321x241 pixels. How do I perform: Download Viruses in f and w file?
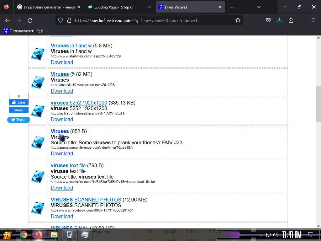62,62
